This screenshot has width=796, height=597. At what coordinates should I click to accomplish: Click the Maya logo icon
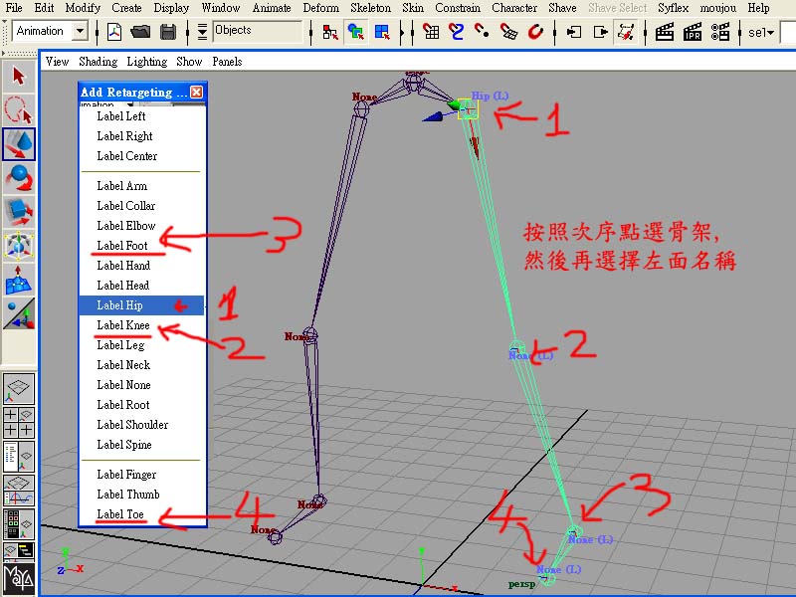pos(19,579)
